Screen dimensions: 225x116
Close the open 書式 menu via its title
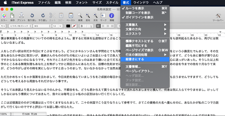126,3
